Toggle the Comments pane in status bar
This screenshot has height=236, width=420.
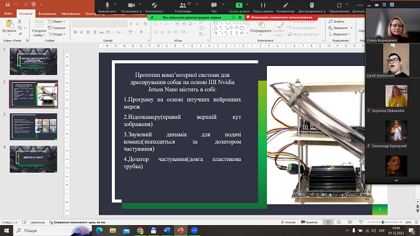(309, 222)
